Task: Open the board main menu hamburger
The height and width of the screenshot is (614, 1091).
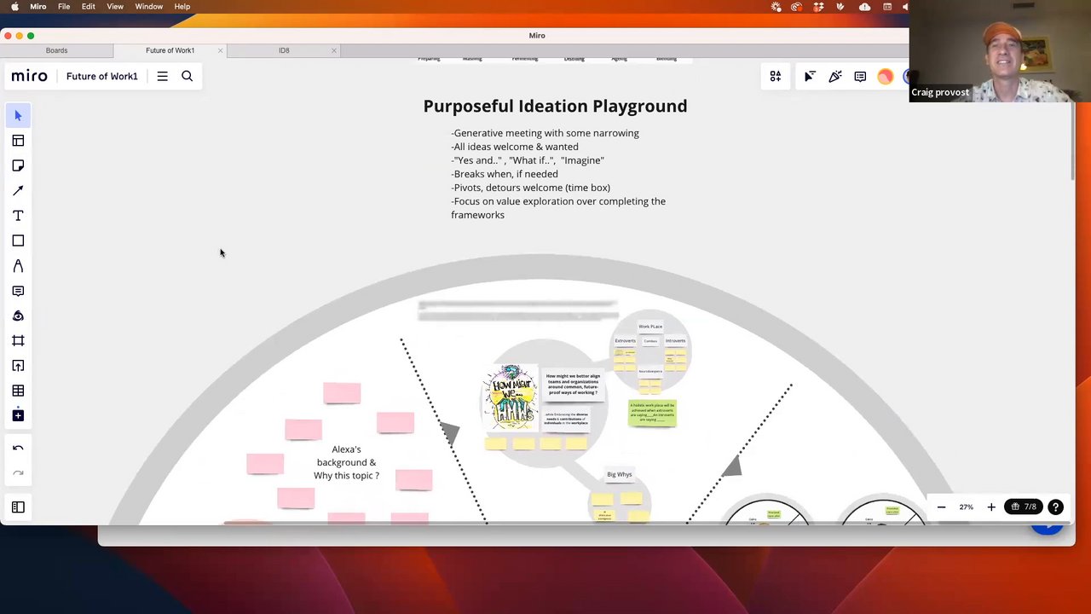Action: tap(162, 77)
